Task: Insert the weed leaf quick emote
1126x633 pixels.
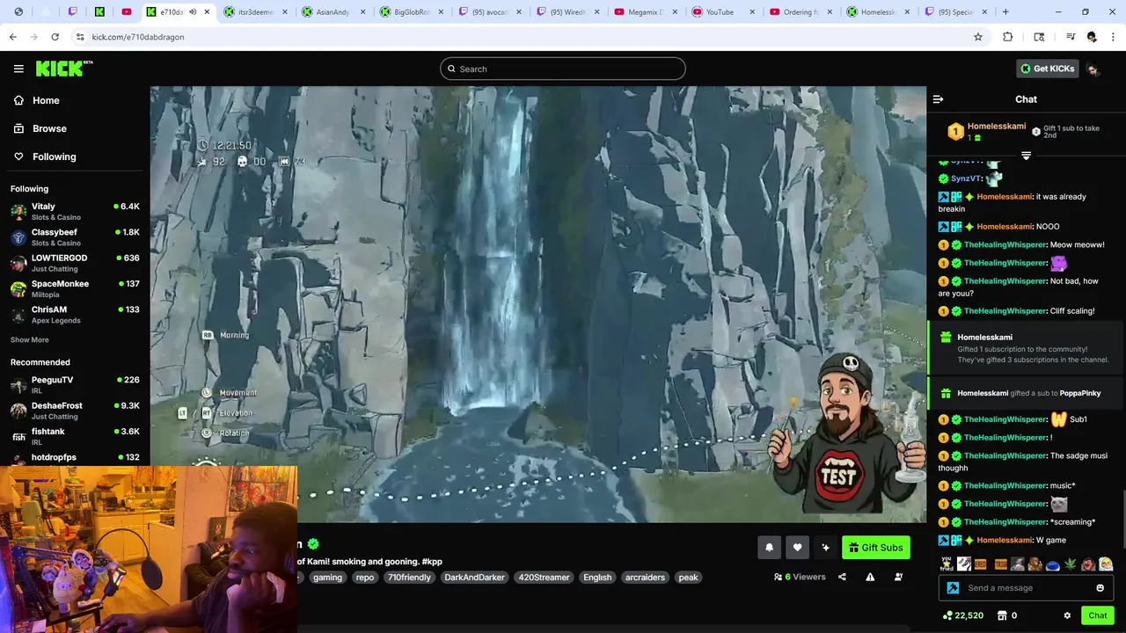Action: 1071,564
